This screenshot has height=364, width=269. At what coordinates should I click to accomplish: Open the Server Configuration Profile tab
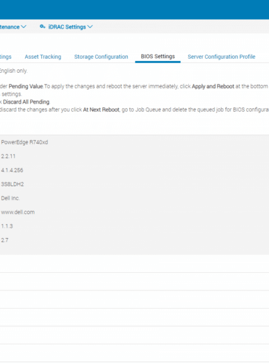221,57
